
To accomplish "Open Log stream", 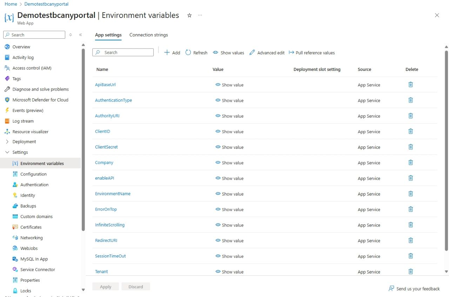I will pyautogui.click(x=23, y=121).
